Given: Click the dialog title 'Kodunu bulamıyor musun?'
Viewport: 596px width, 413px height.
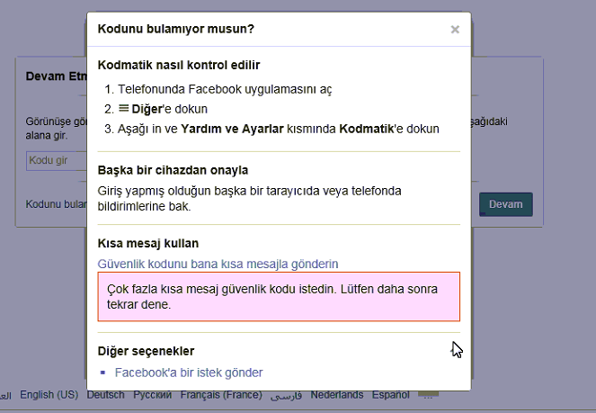Looking at the screenshot, I should coord(176,29).
